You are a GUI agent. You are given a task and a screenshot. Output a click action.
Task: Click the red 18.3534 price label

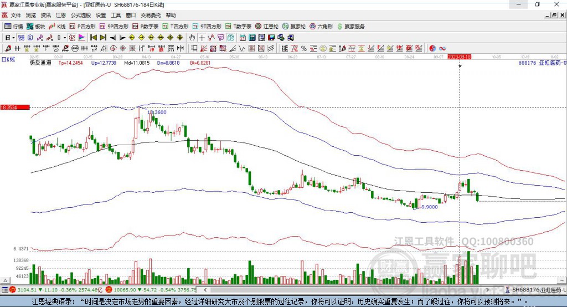(15, 107)
